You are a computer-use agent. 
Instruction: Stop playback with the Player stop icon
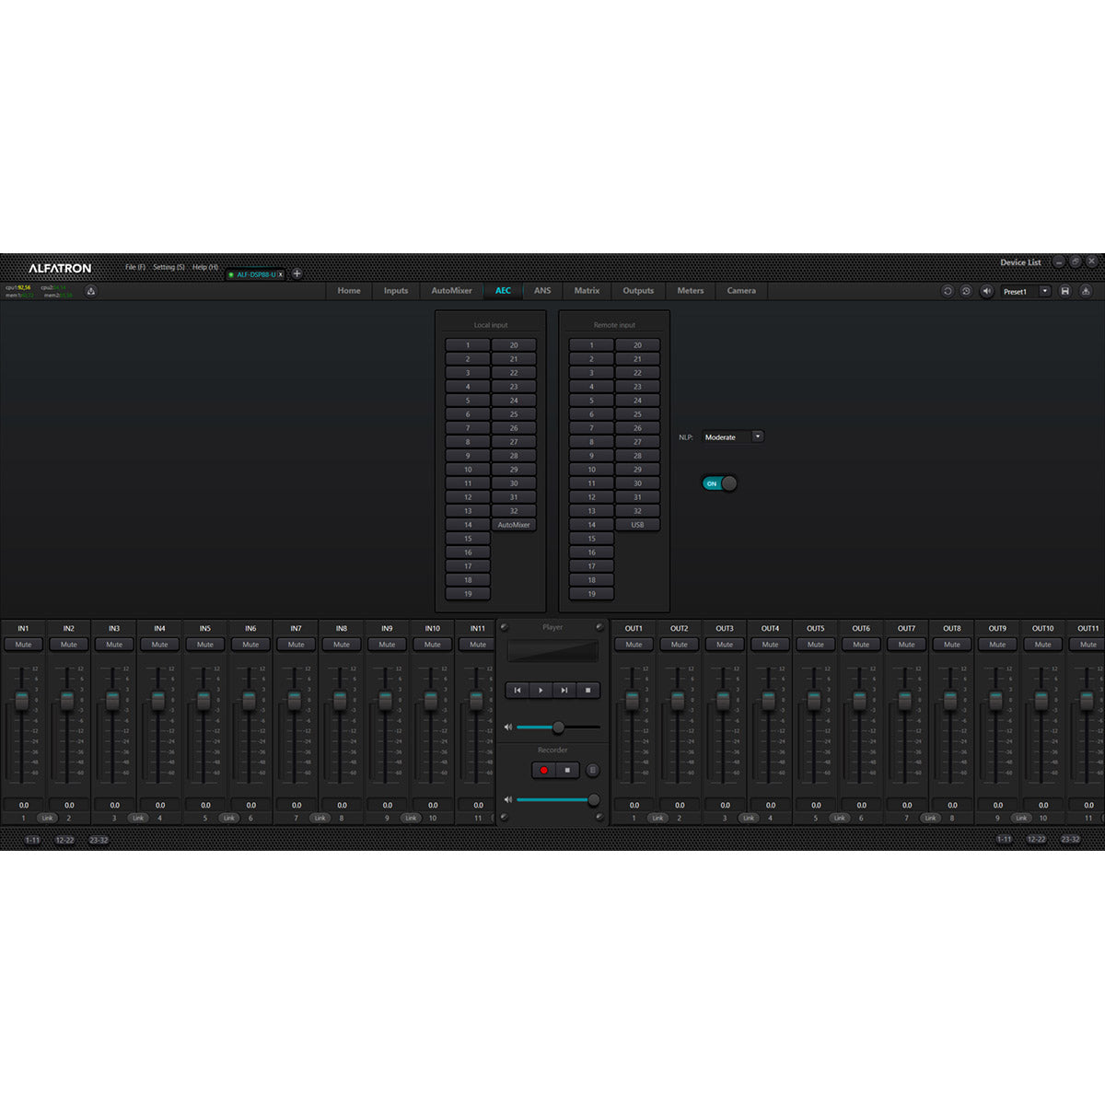pos(588,691)
